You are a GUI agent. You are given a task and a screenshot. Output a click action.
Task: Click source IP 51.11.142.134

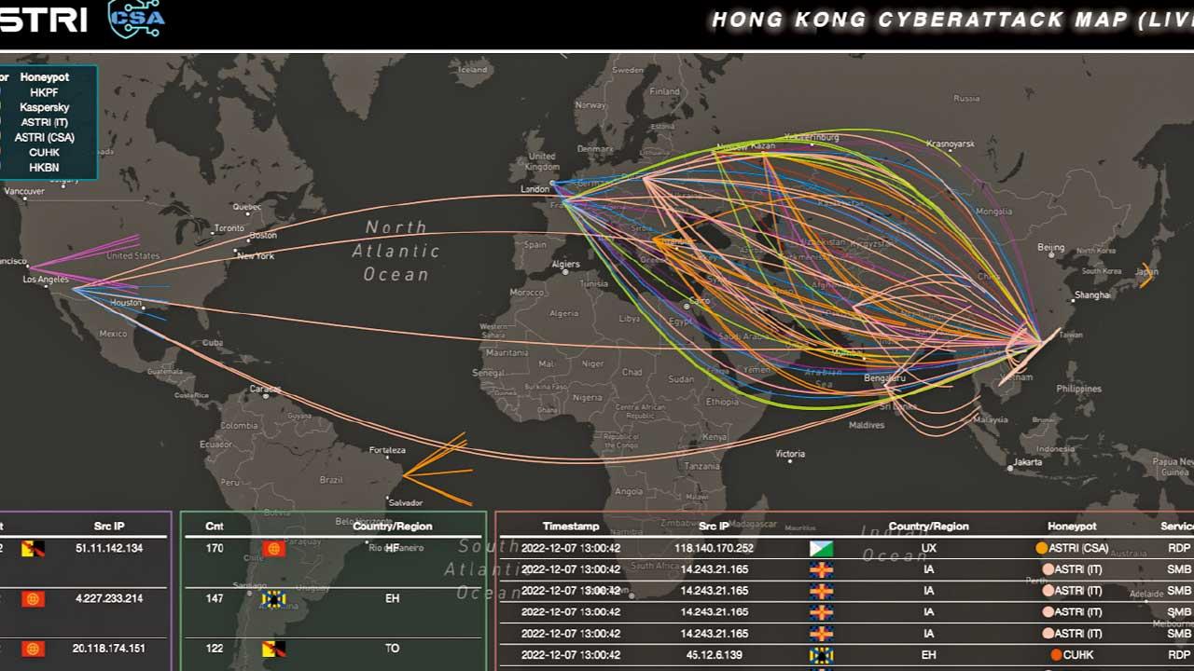108,548
